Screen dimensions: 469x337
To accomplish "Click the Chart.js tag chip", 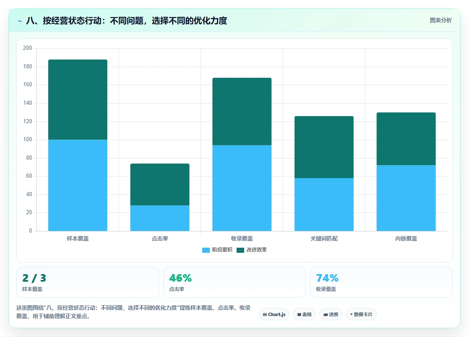I will point(274,314).
